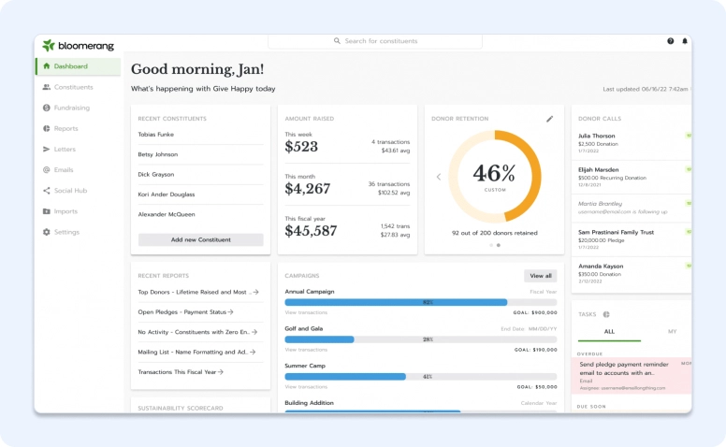Click green badge on Julia Thorson call
The width and height of the screenshot is (726, 447).
pyautogui.click(x=689, y=136)
